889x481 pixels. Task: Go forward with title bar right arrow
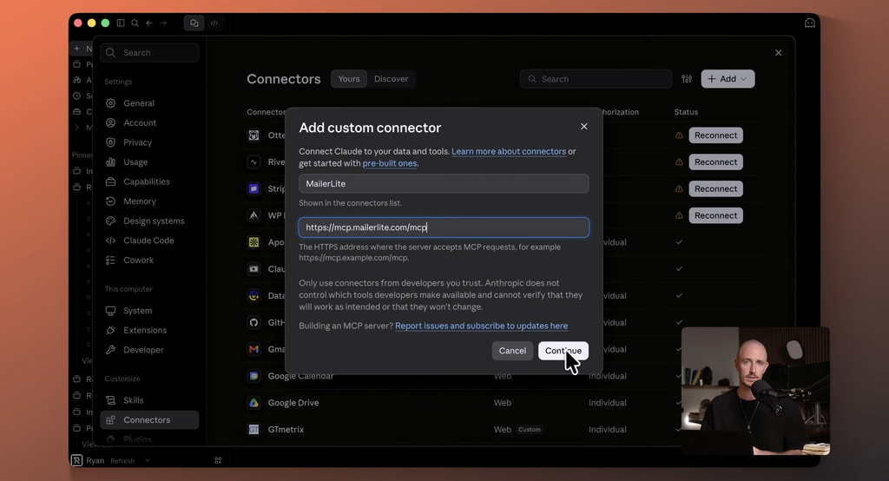164,23
